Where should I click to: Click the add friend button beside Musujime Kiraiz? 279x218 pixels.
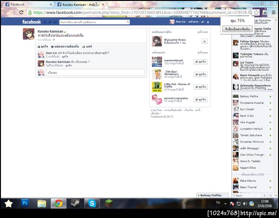click(x=205, y=41)
